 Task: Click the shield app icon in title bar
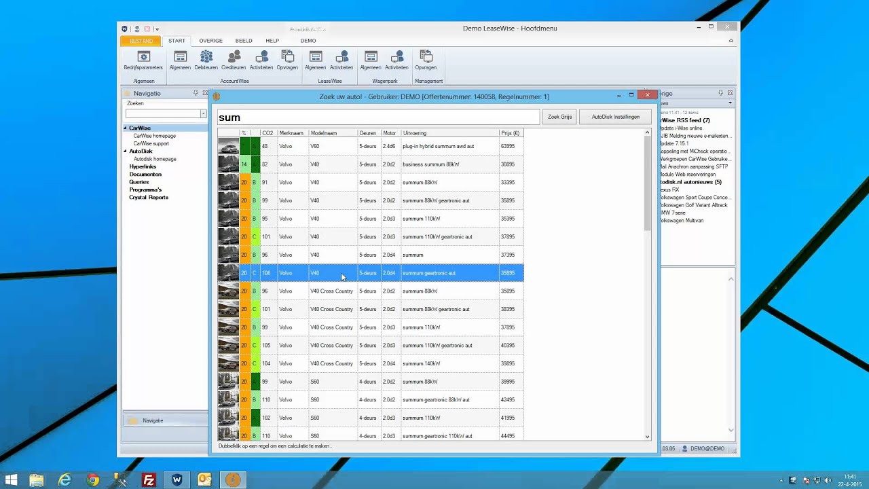click(x=125, y=29)
